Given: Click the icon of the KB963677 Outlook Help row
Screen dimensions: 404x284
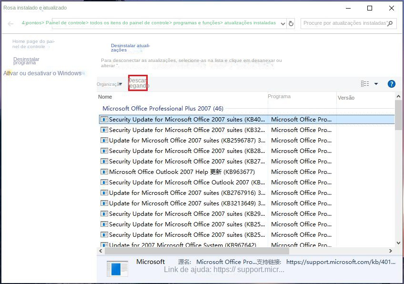Looking at the screenshot, I should click(104, 172).
